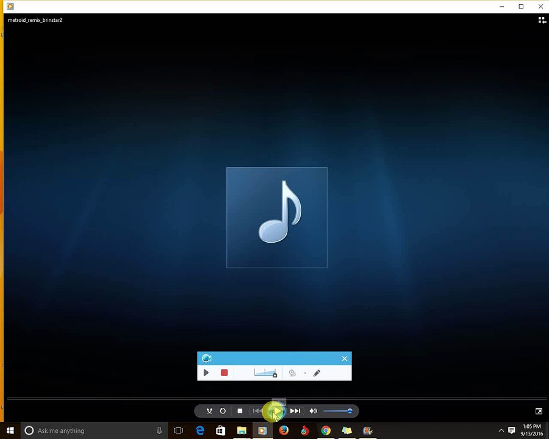Open the Windows Store taskbar icon
549x439 pixels.
tap(221, 430)
